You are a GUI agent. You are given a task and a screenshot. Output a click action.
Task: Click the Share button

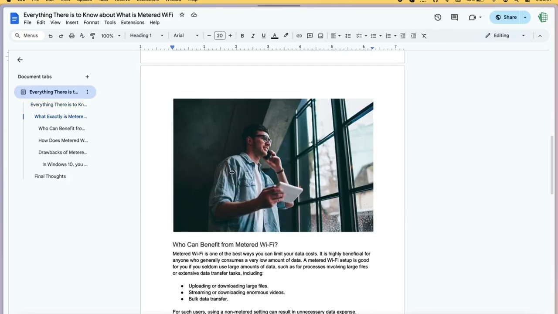[x=505, y=17]
